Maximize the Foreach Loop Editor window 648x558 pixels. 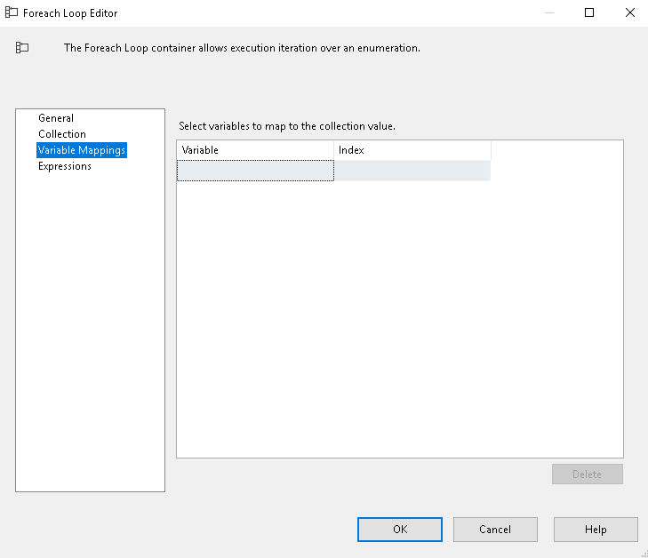[589, 12]
